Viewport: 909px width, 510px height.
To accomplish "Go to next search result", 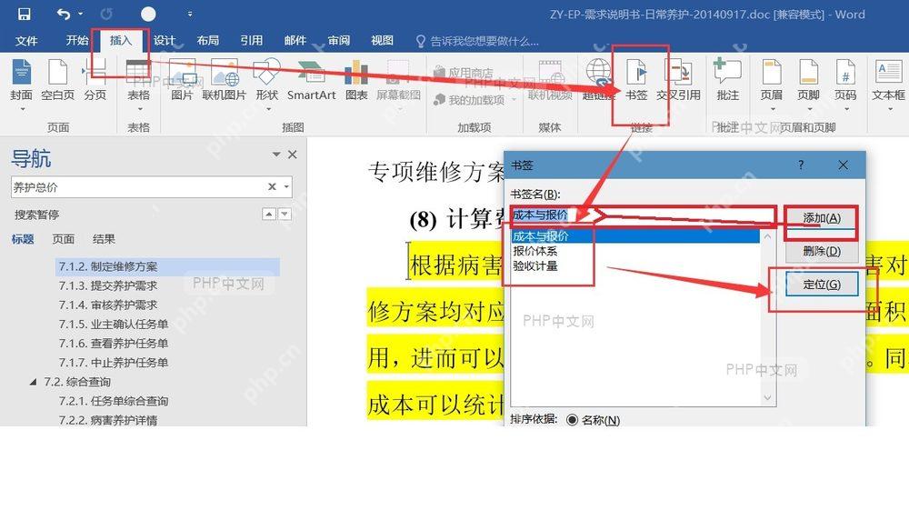I will pos(285,214).
